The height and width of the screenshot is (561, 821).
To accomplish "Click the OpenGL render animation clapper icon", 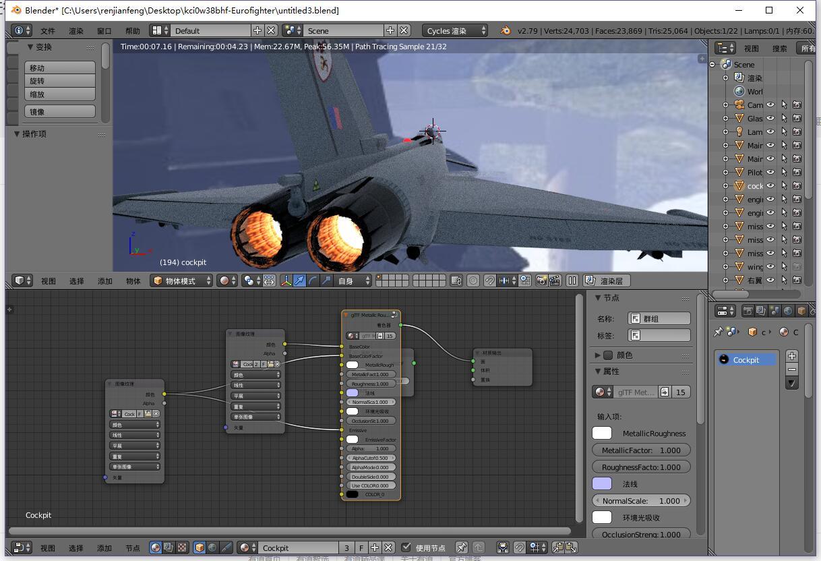I will (x=555, y=280).
